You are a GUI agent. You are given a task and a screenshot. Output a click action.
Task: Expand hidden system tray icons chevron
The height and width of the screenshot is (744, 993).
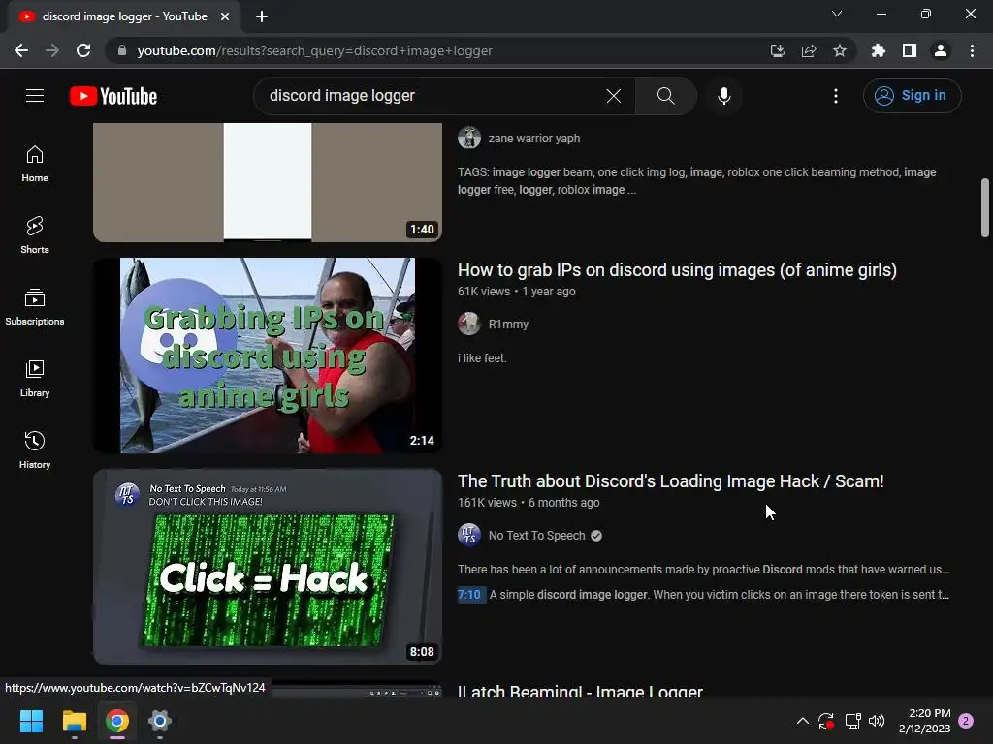point(802,721)
